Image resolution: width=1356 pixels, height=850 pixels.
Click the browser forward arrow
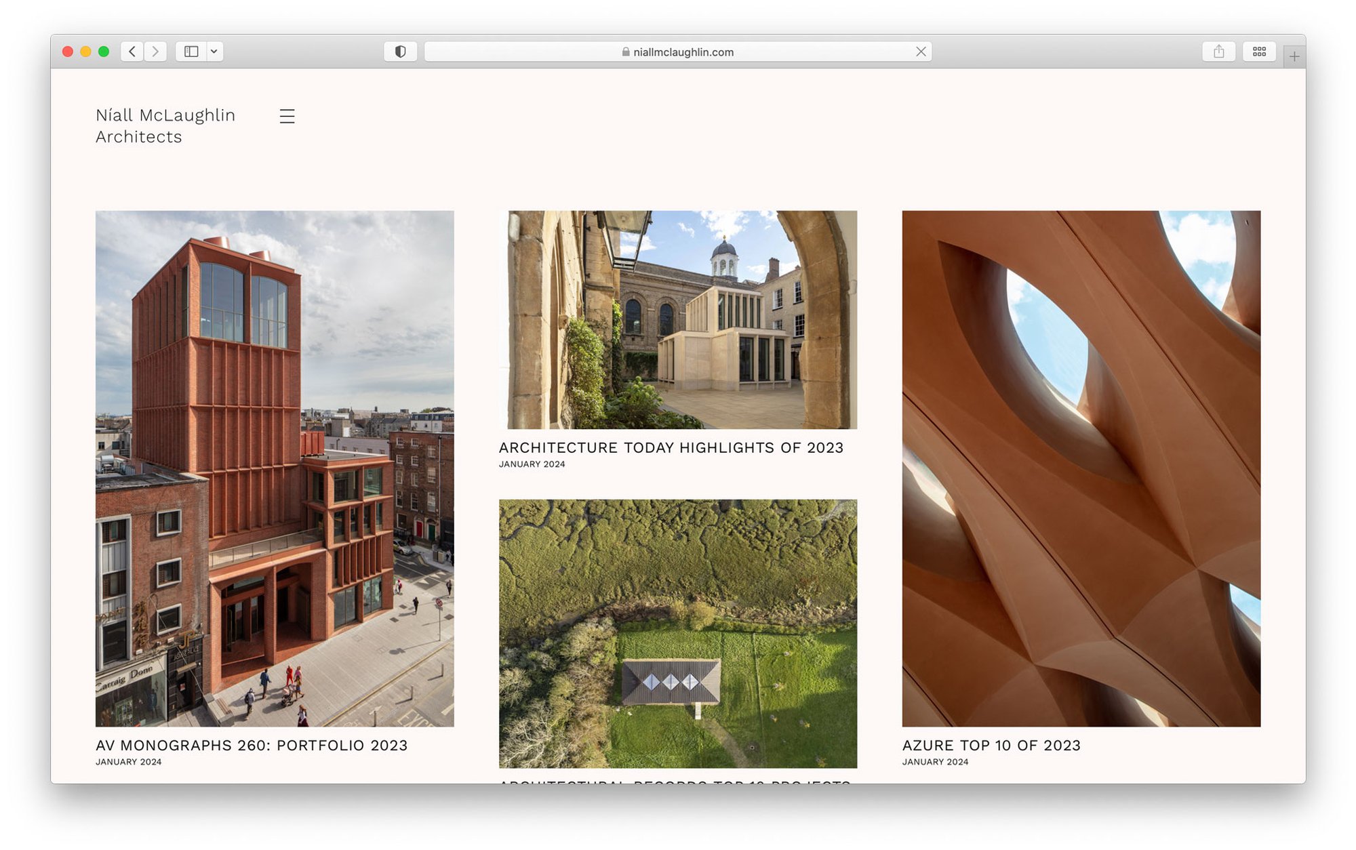pyautogui.click(x=155, y=52)
